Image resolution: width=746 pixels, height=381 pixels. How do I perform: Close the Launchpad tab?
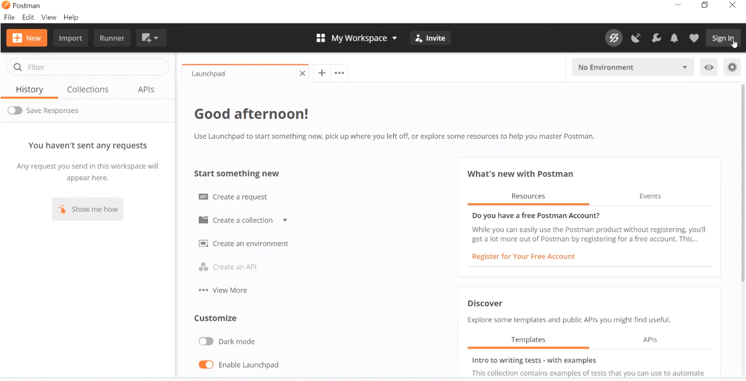click(302, 74)
